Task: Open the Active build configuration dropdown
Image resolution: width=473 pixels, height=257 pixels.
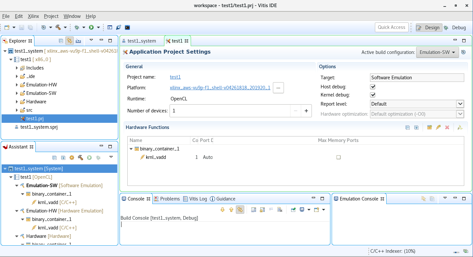Action: (437, 52)
